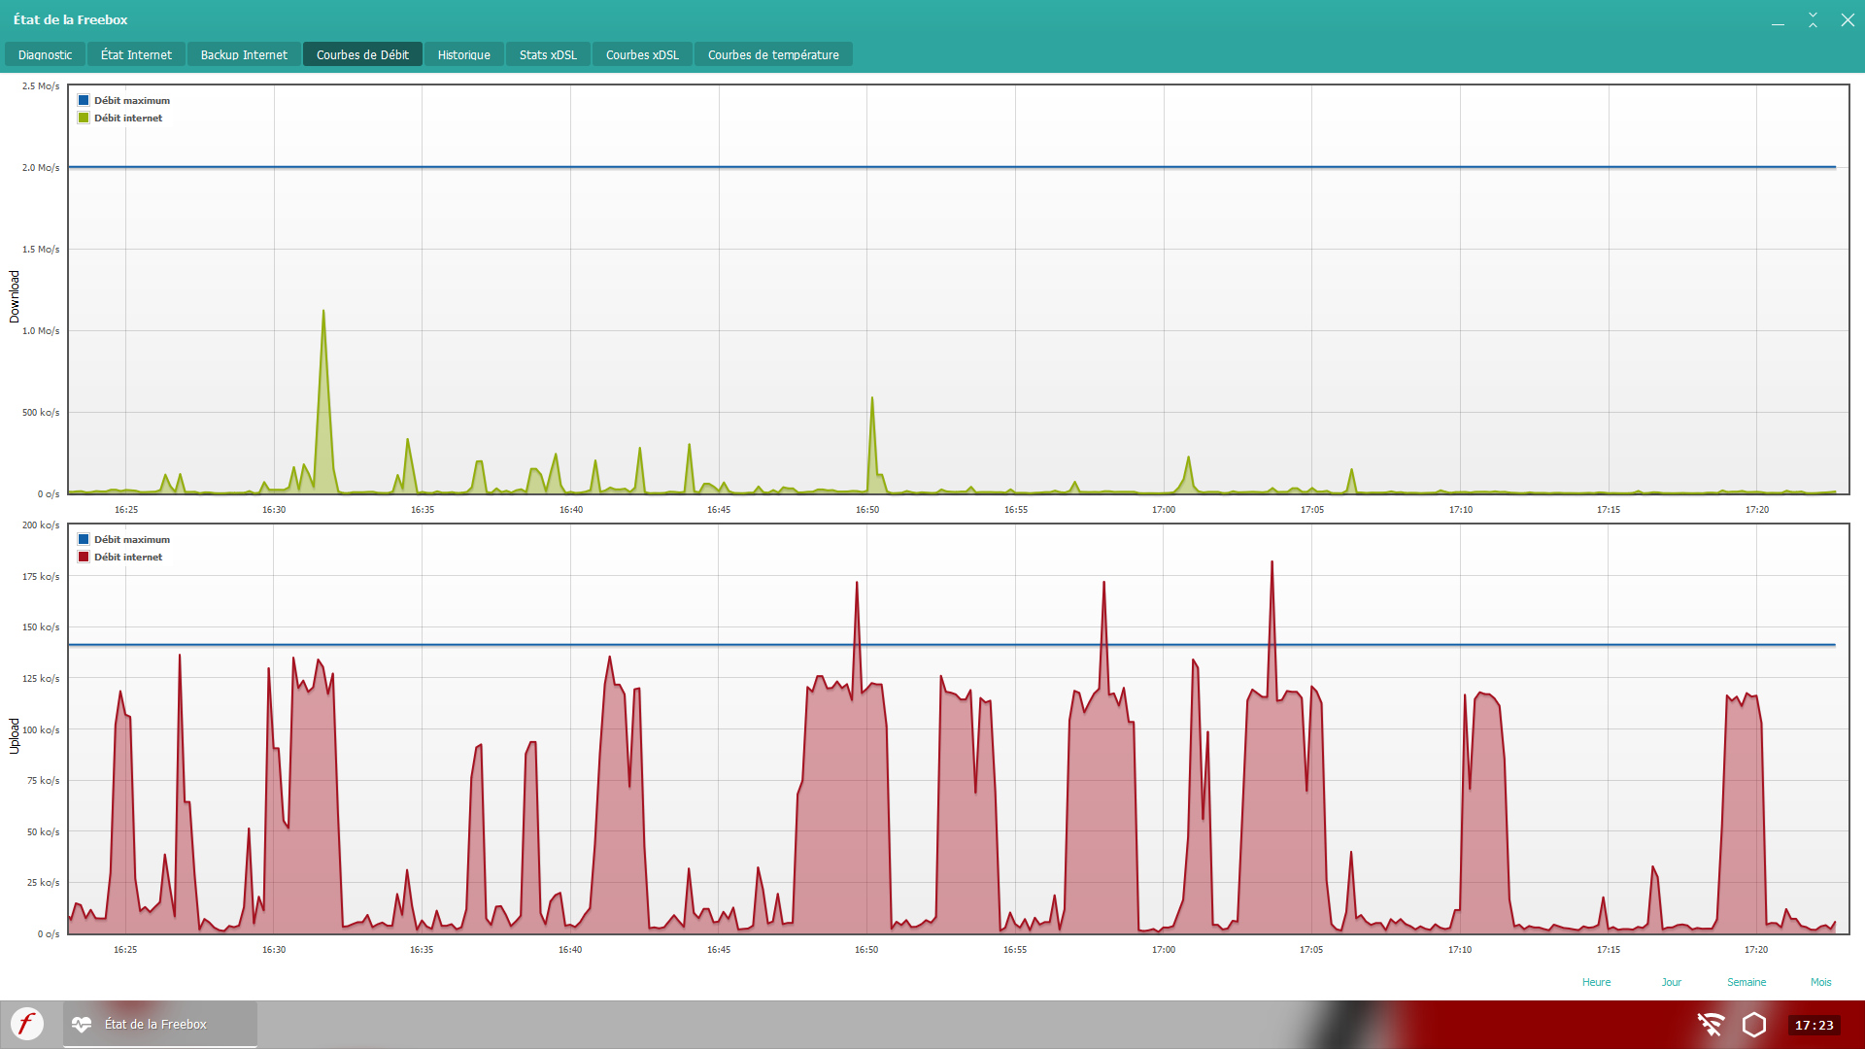Open the Courbes de température tab
The height and width of the screenshot is (1049, 1865).
[773, 54]
